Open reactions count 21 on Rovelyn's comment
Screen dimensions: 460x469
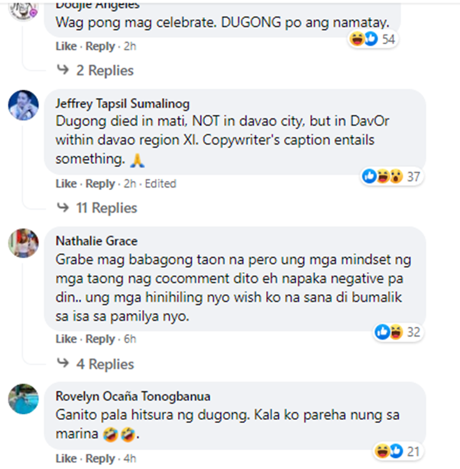point(398,451)
